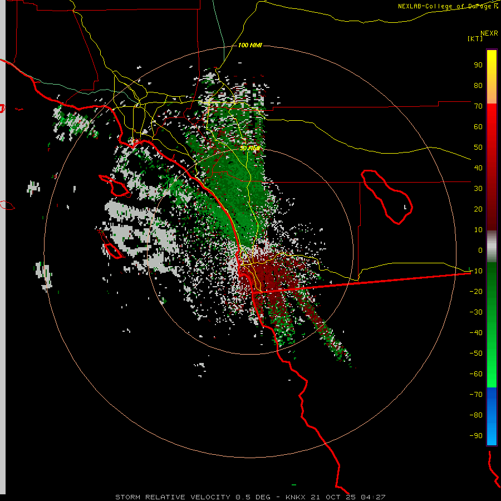Click the -30 value on the velocity scale
The width and height of the screenshot is (501, 501).
476,312
